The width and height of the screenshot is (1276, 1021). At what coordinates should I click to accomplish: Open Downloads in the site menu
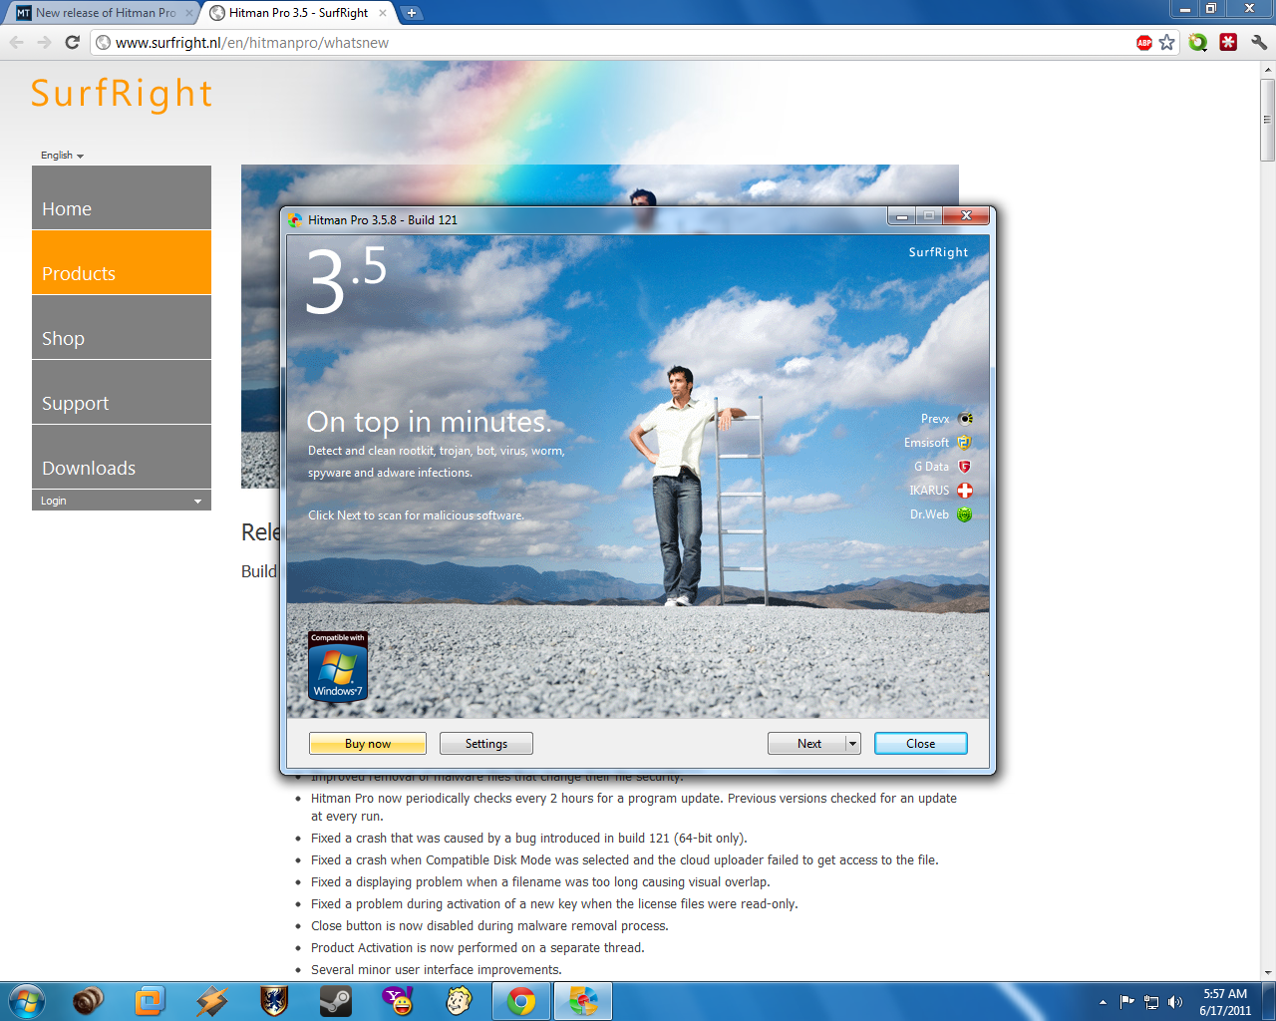122,457
